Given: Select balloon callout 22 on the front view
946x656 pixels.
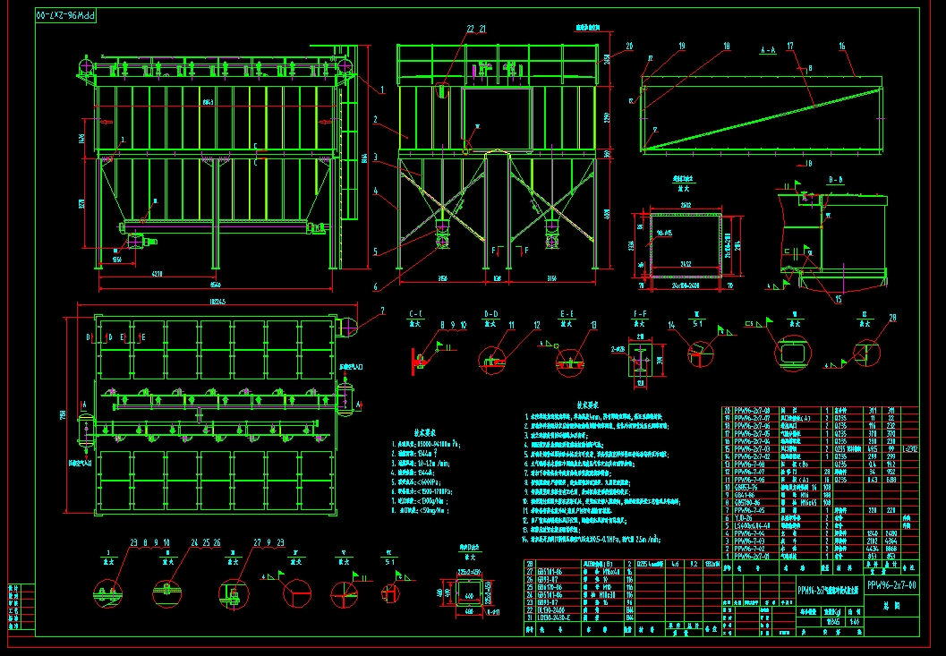Looking at the screenshot, I should click(x=468, y=29).
